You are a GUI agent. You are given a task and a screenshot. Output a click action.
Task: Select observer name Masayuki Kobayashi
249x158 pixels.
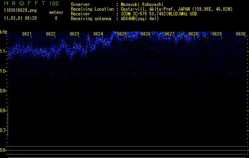coord(143,4)
